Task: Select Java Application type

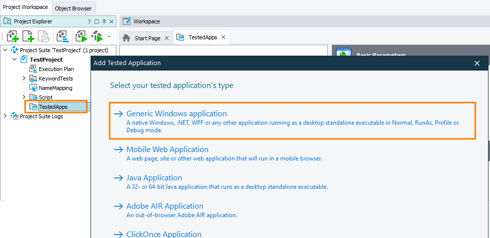Action: pyautogui.click(x=154, y=178)
